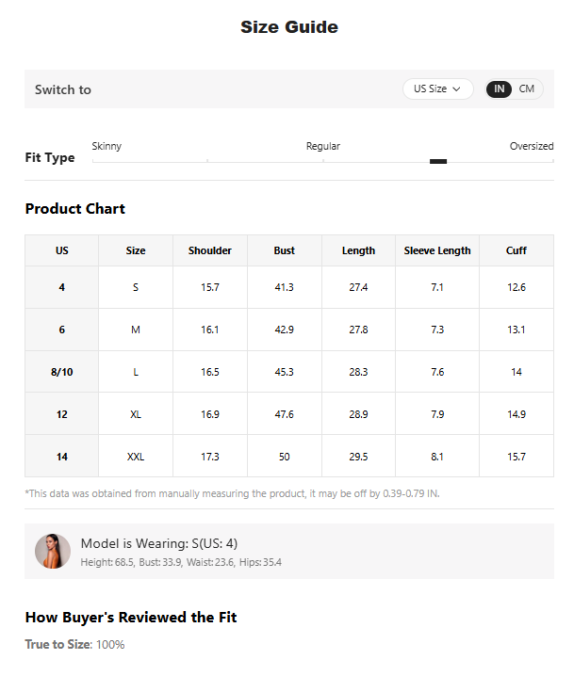Click the Sleeve Length column header
This screenshot has width=574, height=692.
(x=437, y=250)
